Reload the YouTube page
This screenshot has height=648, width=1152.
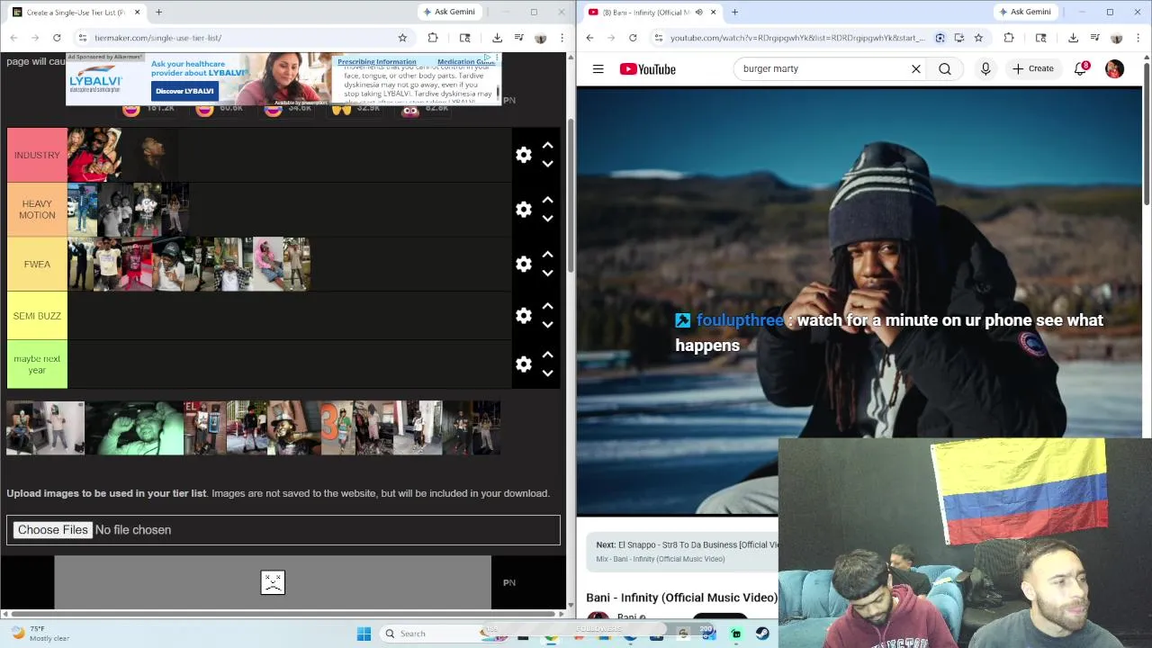coord(633,38)
